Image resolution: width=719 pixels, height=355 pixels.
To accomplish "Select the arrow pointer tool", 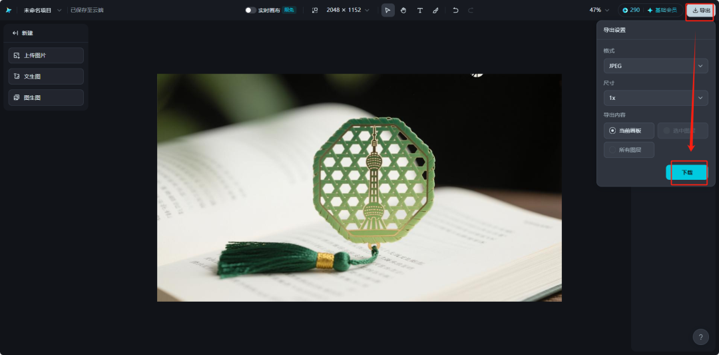I will [388, 10].
